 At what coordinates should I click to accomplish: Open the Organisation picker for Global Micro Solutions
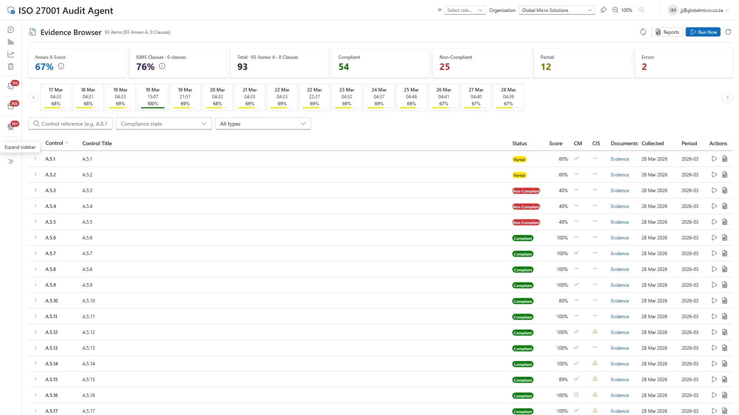[x=556, y=10]
